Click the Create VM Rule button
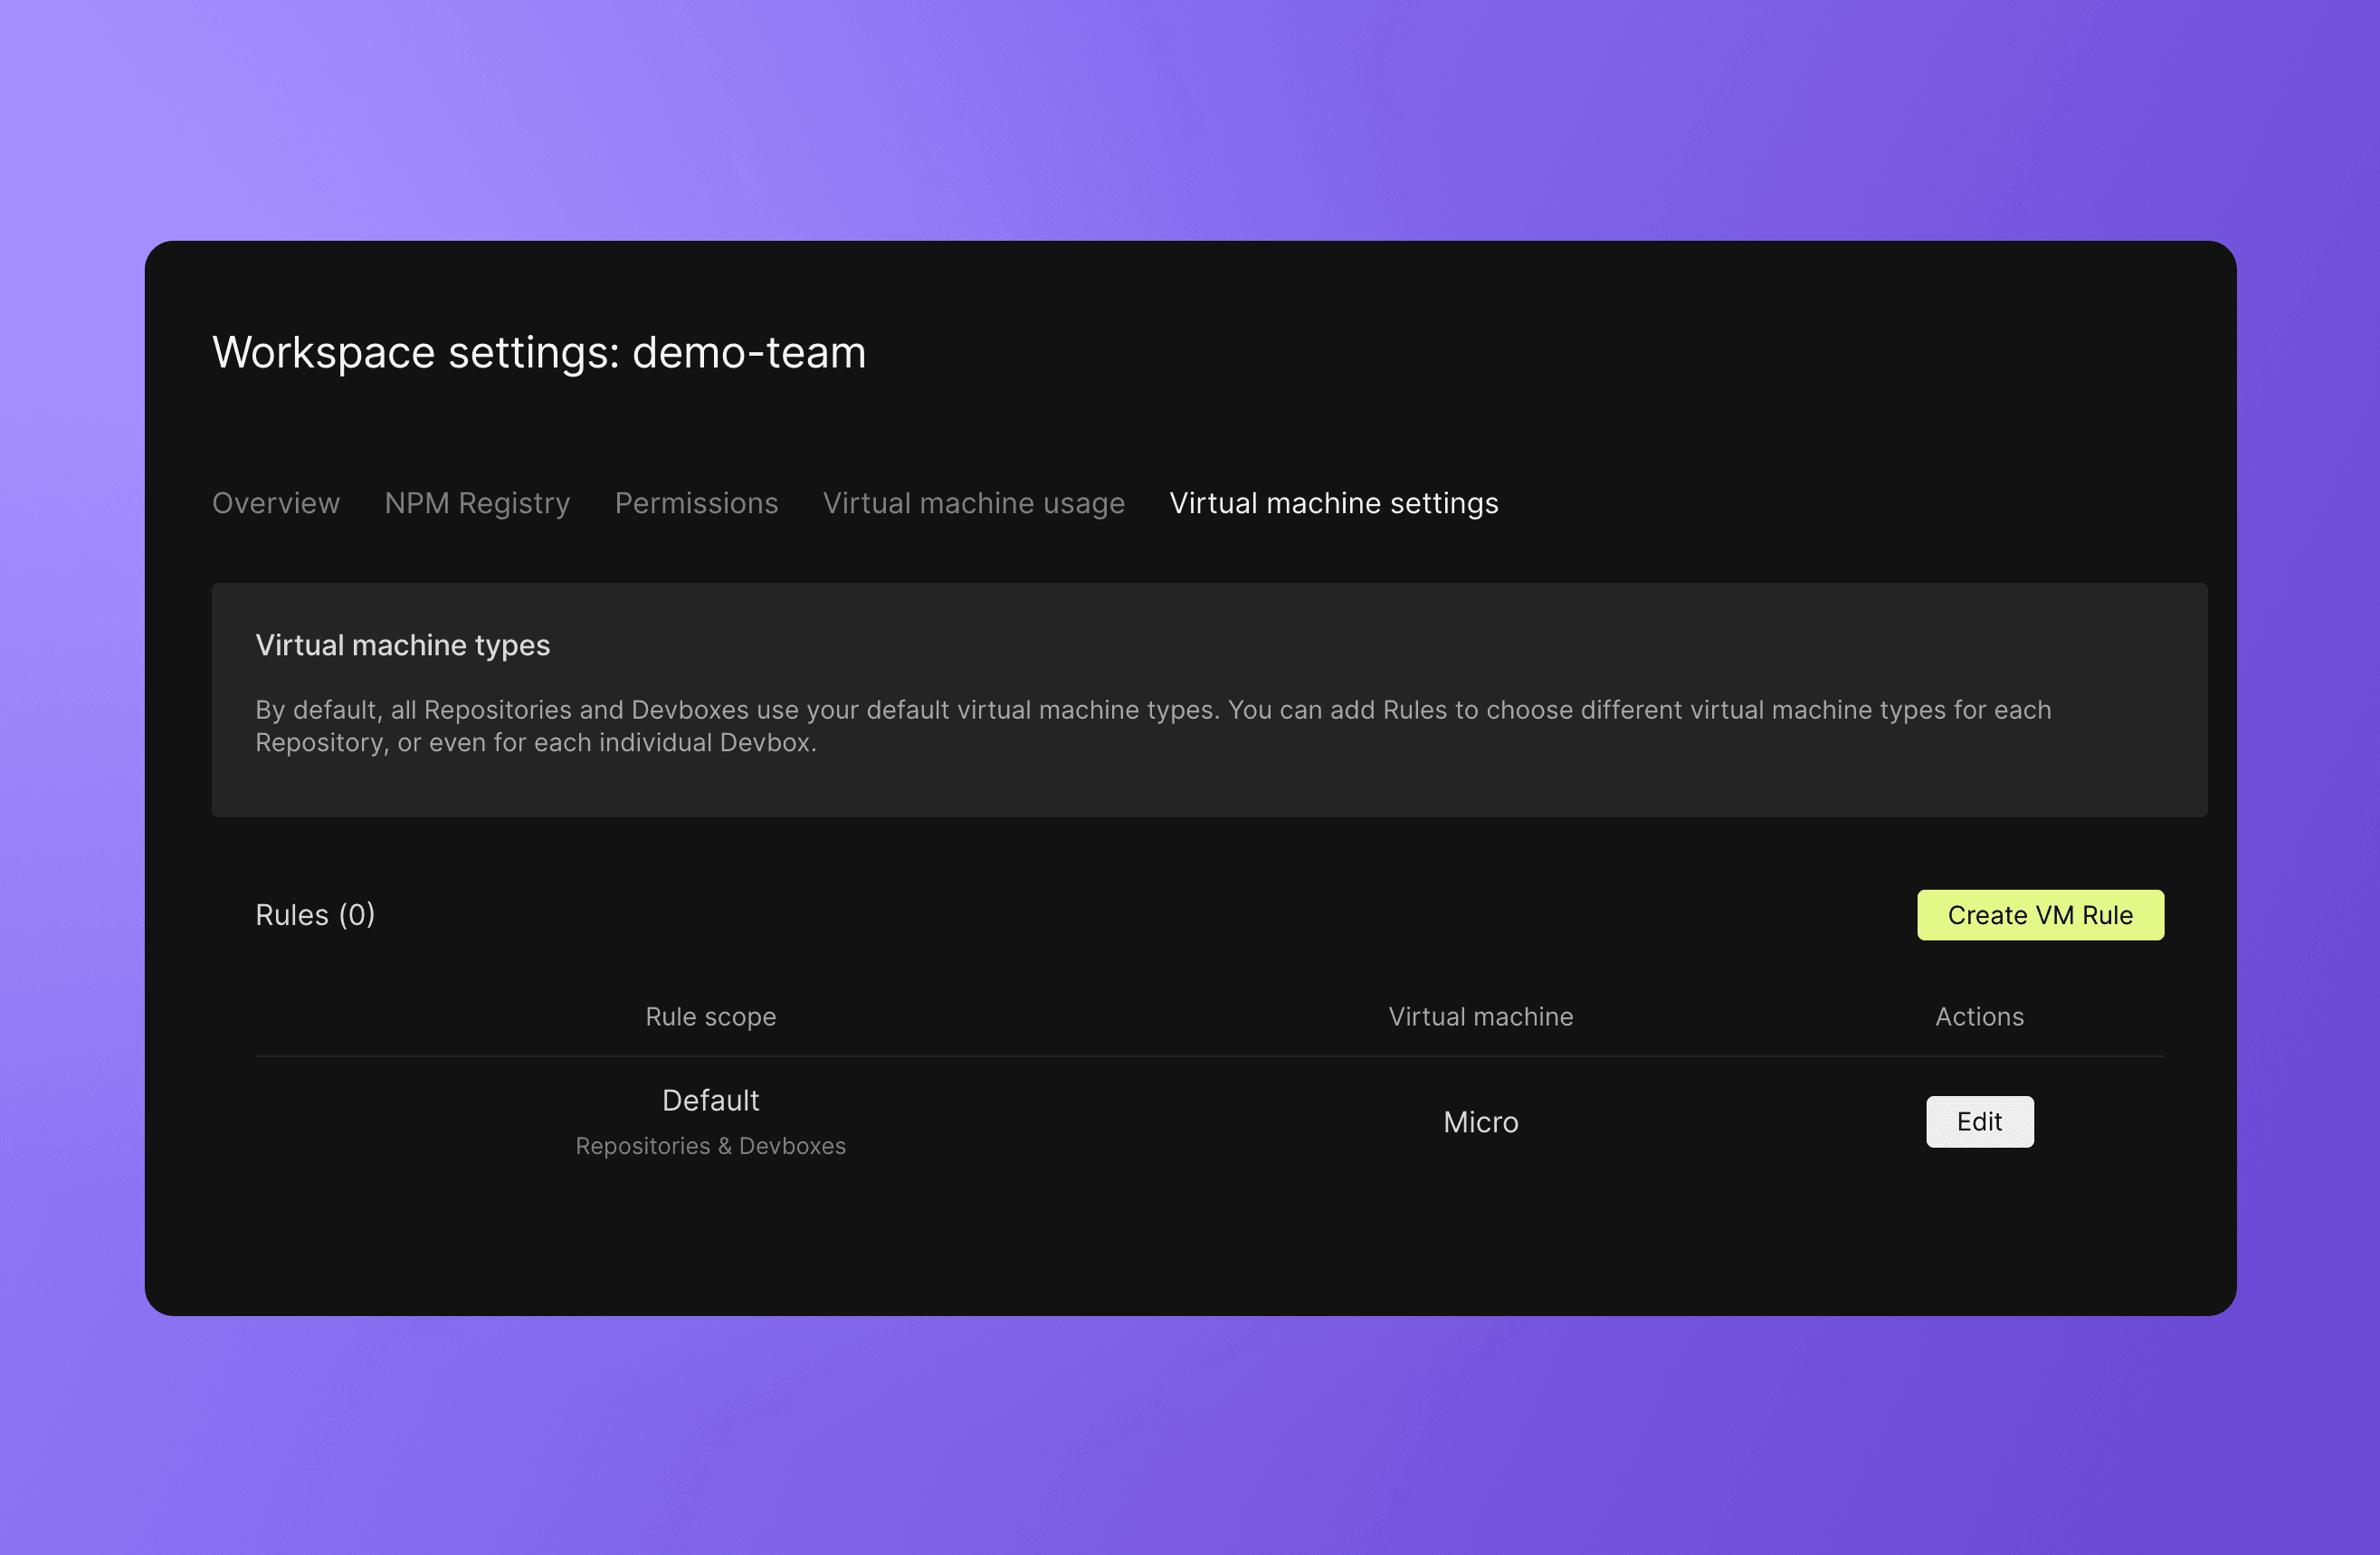The width and height of the screenshot is (2380, 1555). tap(2040, 914)
